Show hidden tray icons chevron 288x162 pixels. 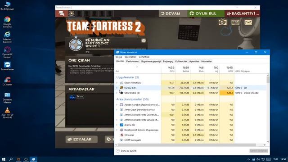(248, 159)
